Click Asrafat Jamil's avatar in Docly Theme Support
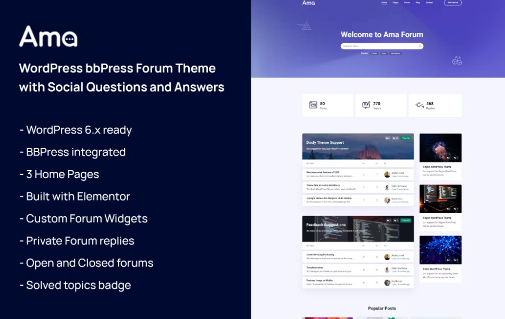This screenshot has height=319, width=505. click(387, 175)
